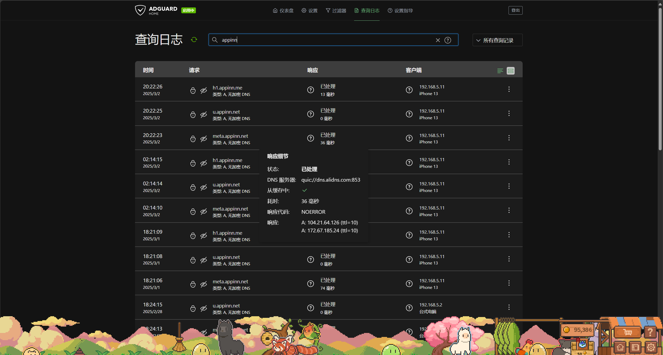Toggle crossed-eye icon on meta.appinn.net 18:21:06 row
This screenshot has width=663, height=355.
[x=204, y=284]
